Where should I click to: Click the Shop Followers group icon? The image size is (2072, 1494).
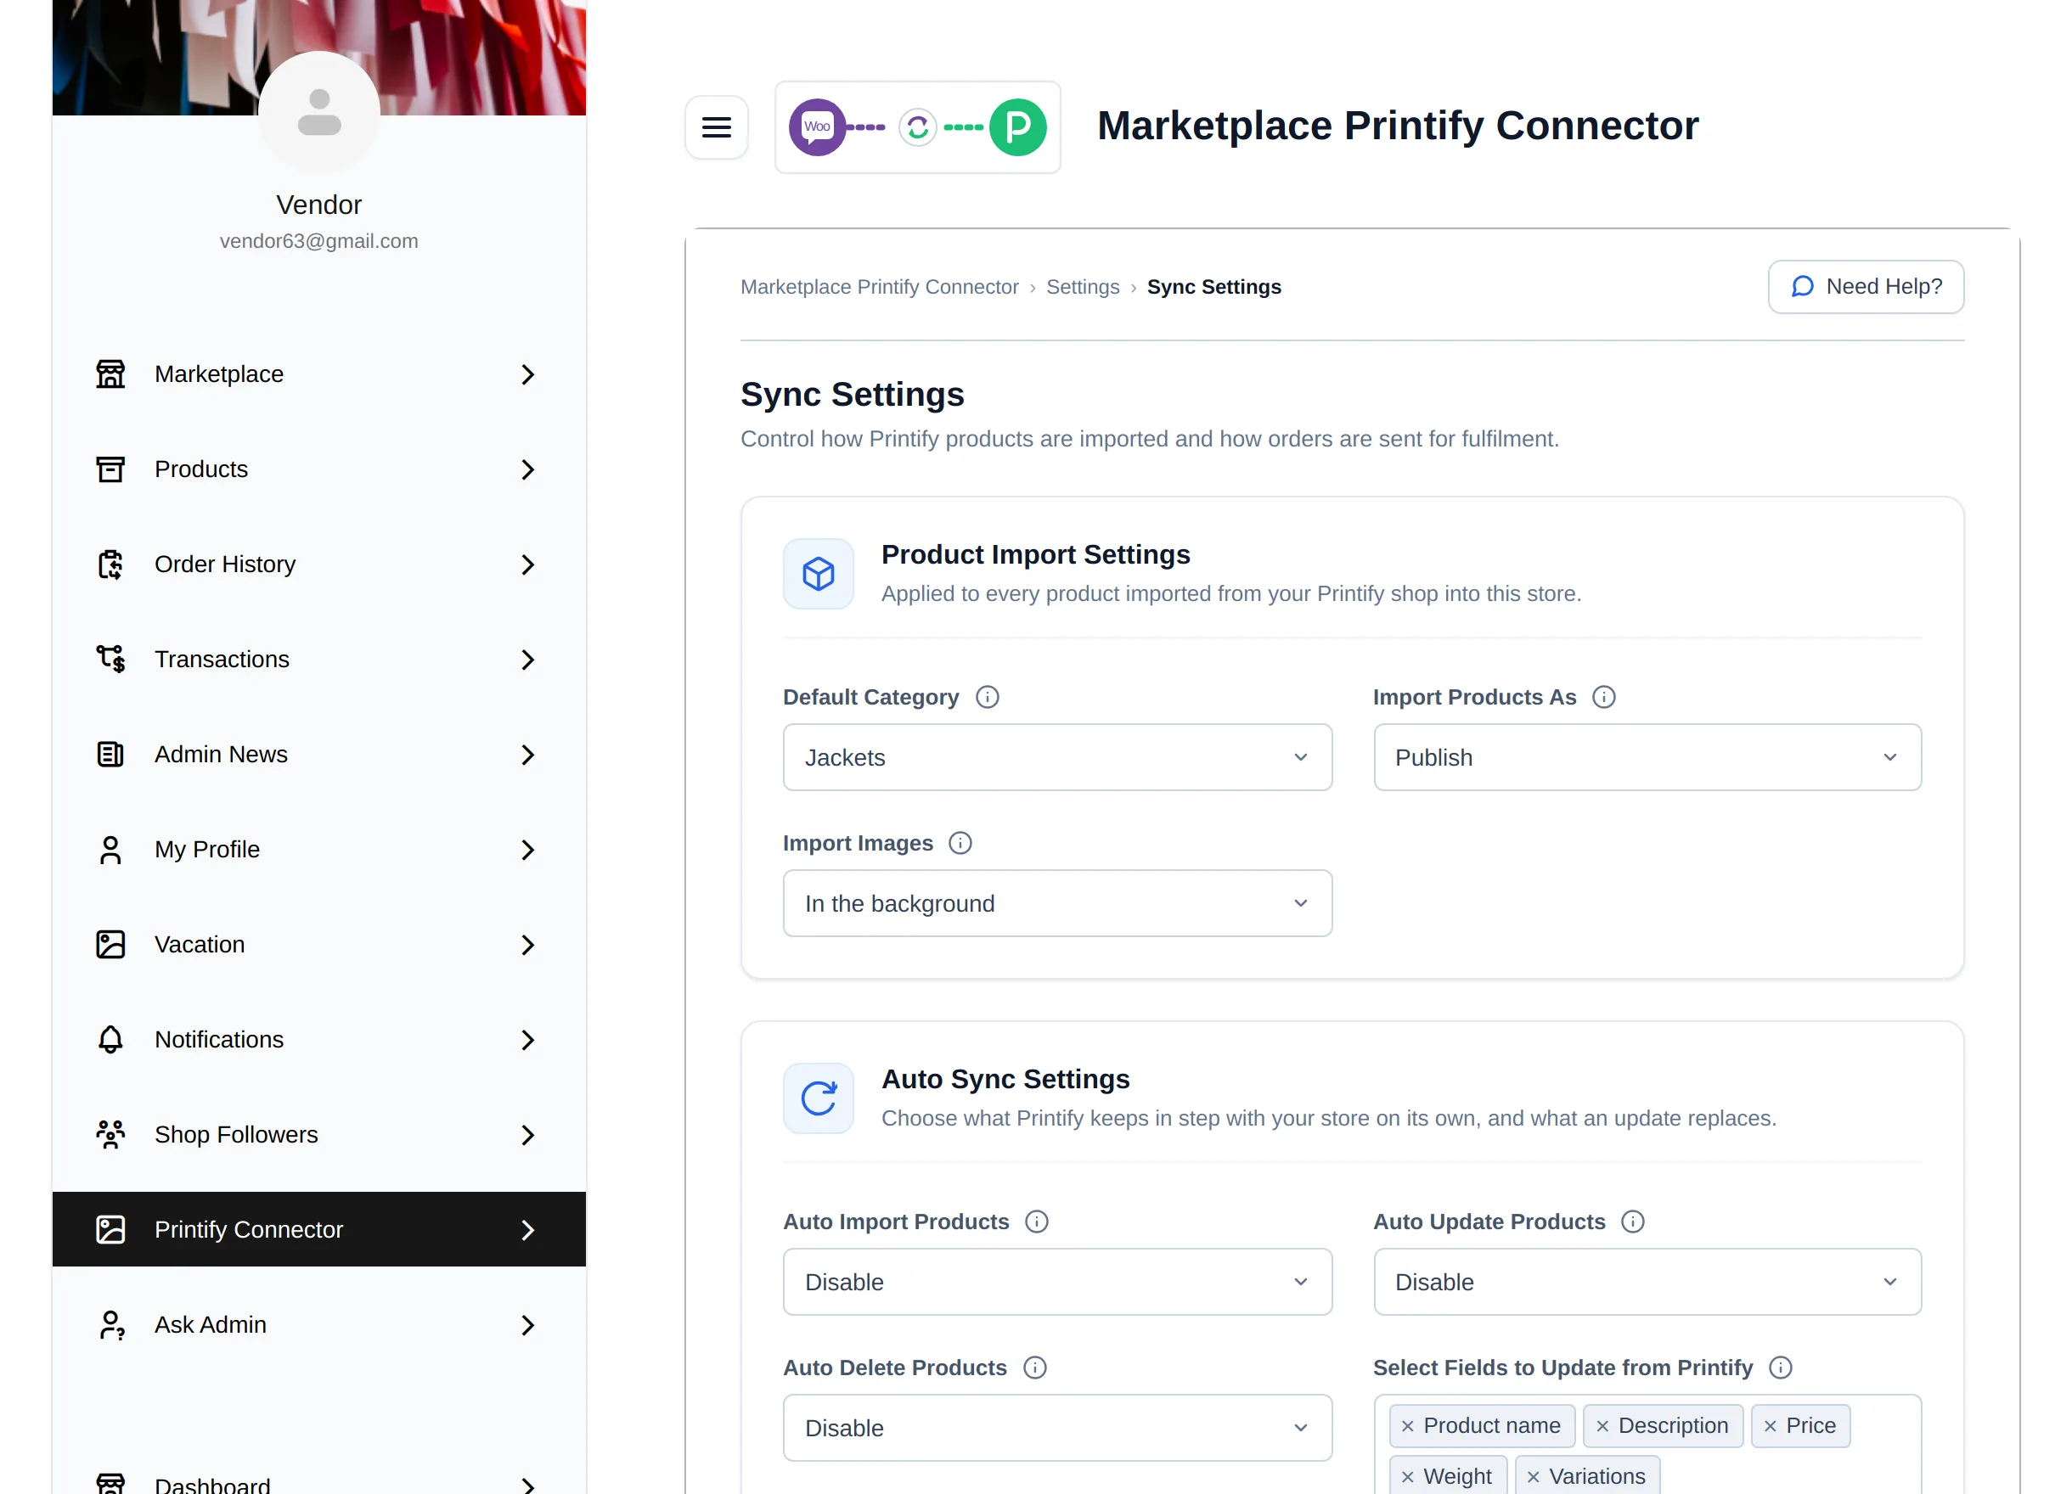coord(110,1134)
